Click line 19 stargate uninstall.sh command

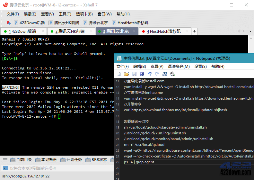coord(165,127)
